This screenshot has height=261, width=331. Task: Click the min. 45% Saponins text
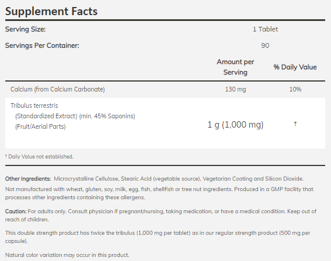tap(107, 116)
